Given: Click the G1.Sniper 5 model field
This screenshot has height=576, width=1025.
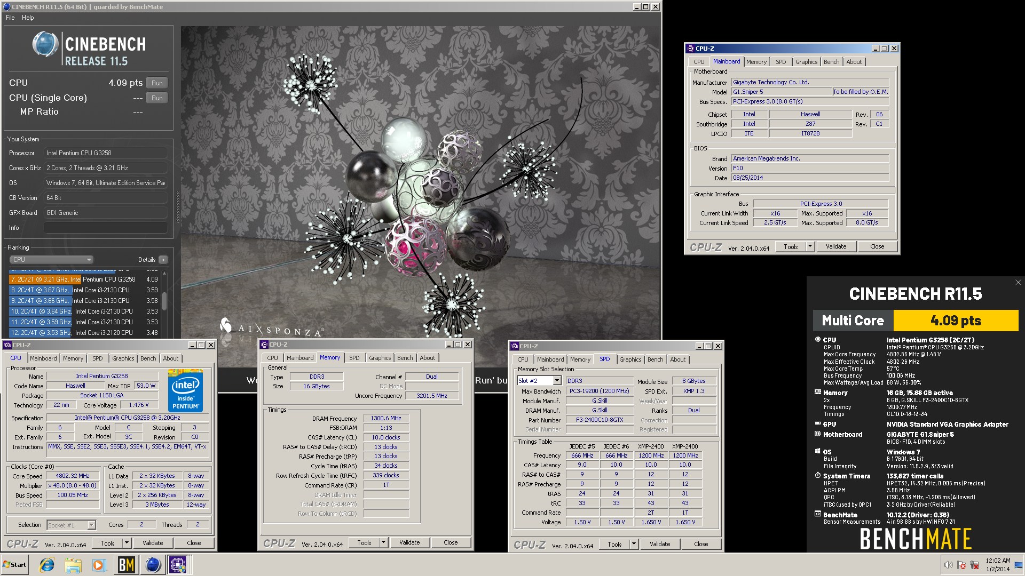Looking at the screenshot, I should click(x=781, y=92).
